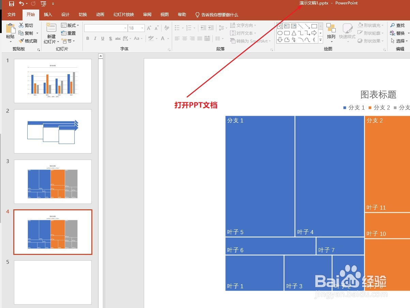Select slide 2 arrow diagram thumbnail
Image resolution: width=410 pixels, height=308 pixels.
tap(53, 131)
